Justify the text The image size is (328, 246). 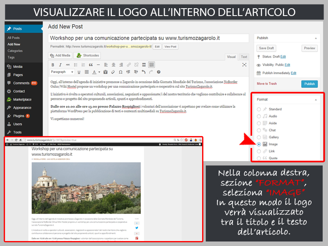[87, 72]
